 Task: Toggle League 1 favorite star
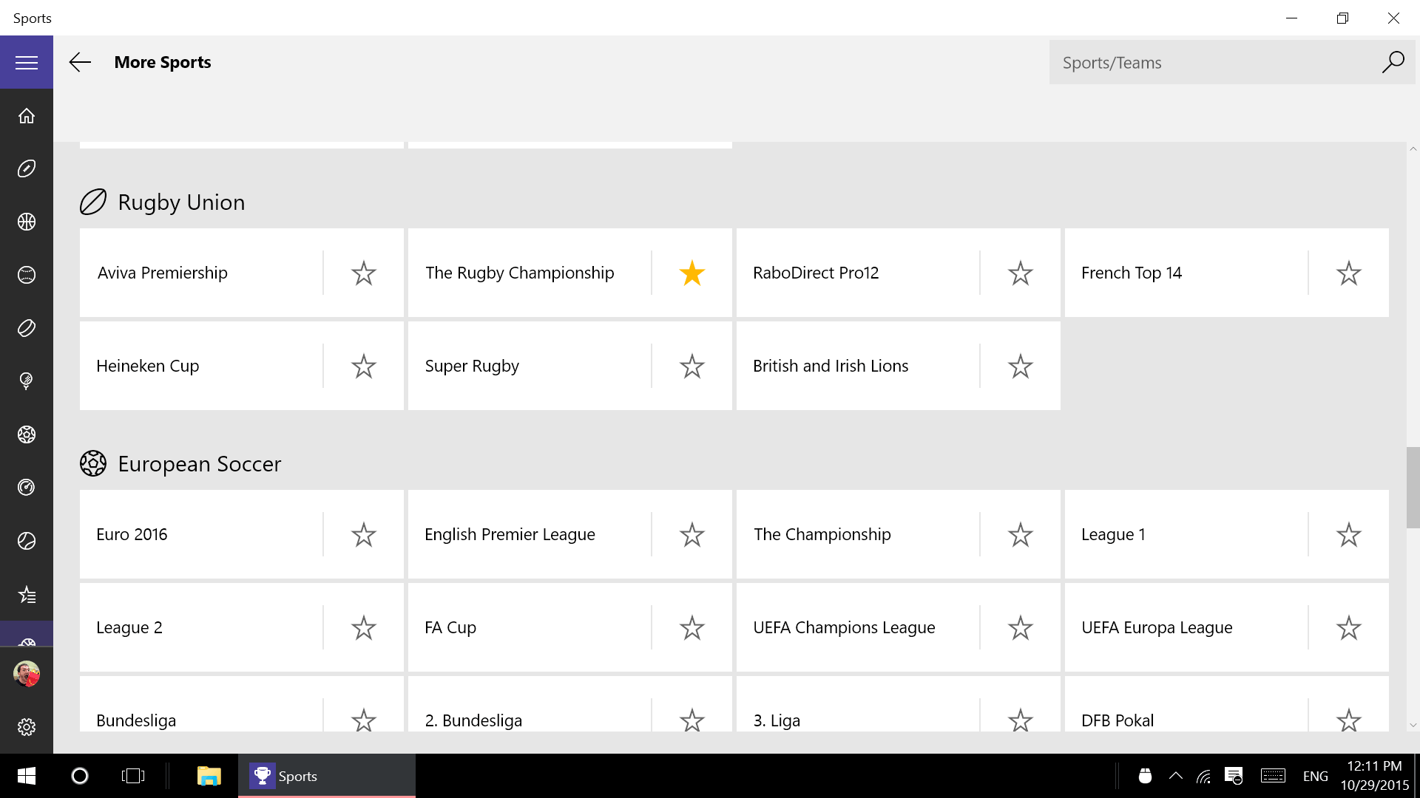(x=1349, y=535)
